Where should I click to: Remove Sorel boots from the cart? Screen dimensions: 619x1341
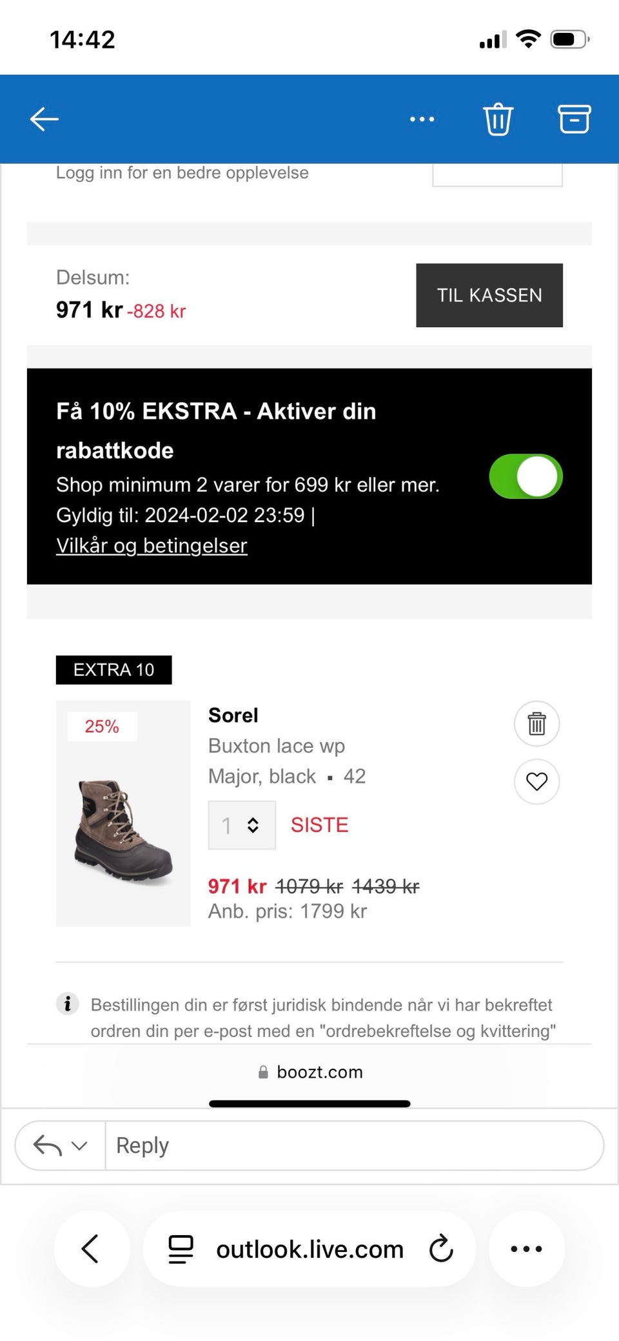[x=536, y=723]
